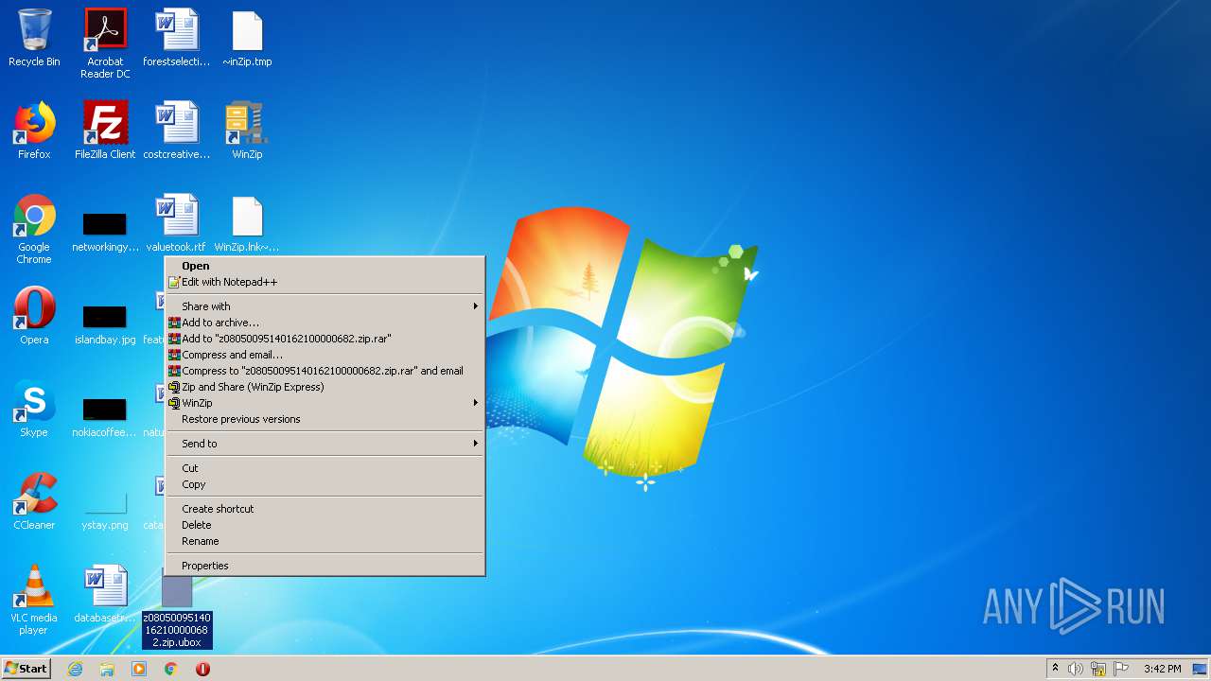
Task: Open the media player taskbar icon
Action: click(x=139, y=669)
